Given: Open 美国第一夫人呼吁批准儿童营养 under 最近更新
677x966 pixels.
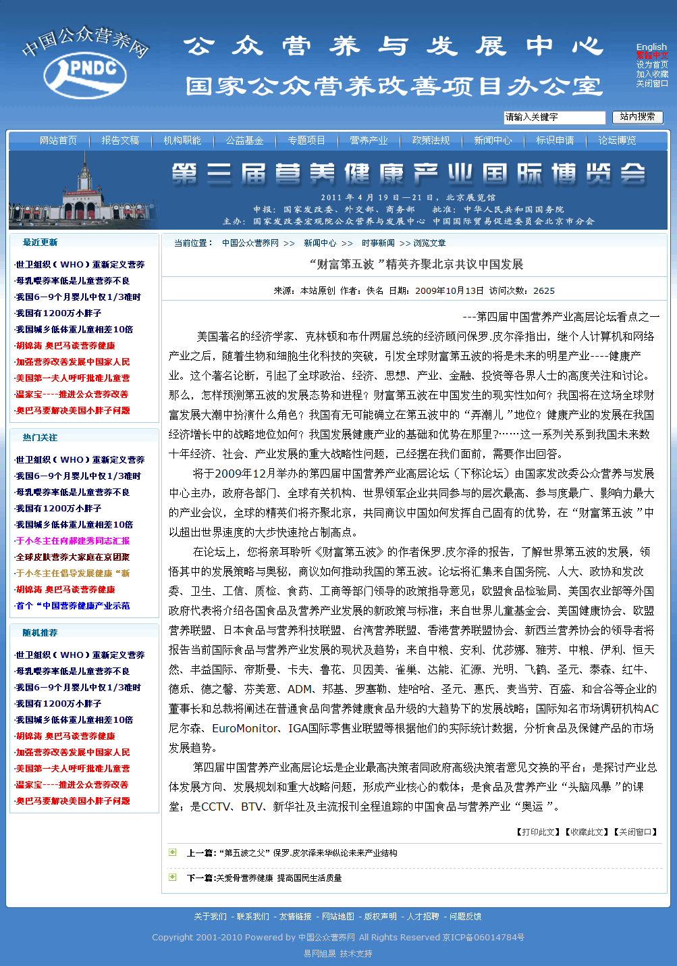Looking at the screenshot, I should pos(72,378).
